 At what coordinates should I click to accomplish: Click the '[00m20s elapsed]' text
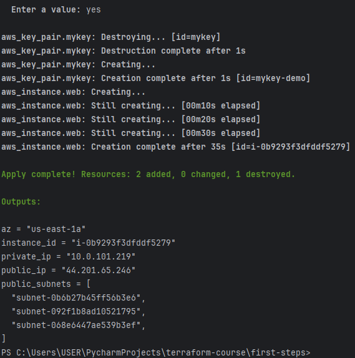[x=221, y=119]
